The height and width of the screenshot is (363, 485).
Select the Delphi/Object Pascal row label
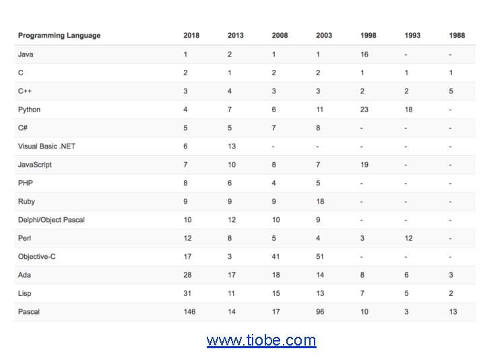pyautogui.click(x=51, y=220)
